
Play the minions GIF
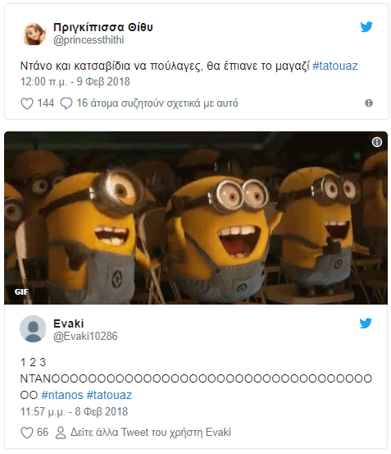coord(196,218)
